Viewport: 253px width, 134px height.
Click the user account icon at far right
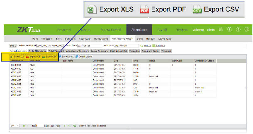246,30
